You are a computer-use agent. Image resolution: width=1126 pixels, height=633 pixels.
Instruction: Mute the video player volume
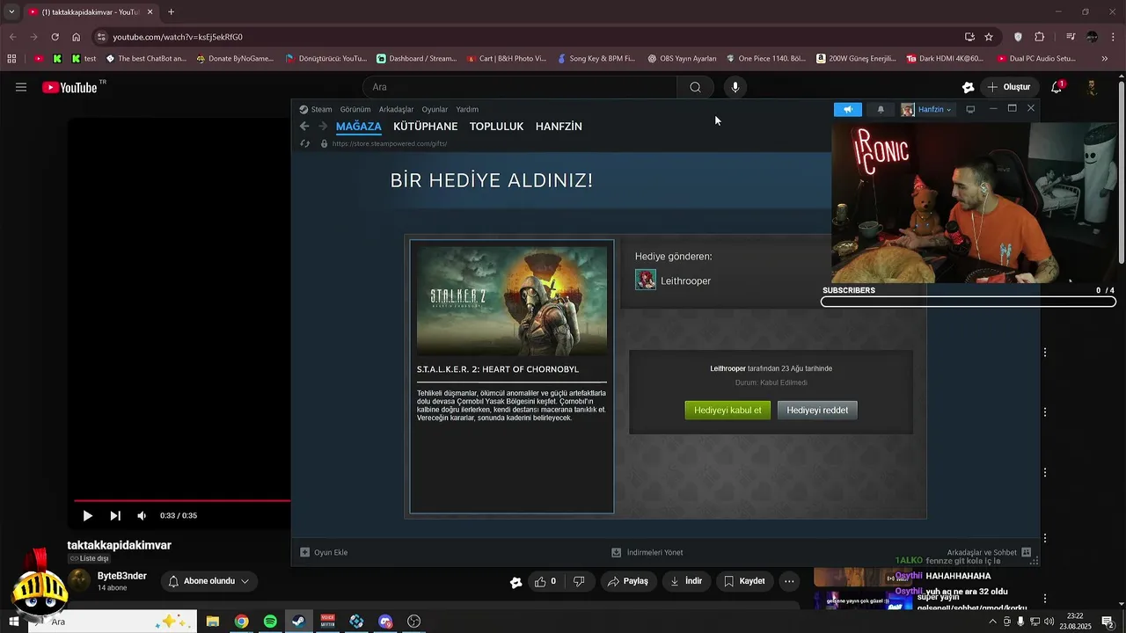point(142,516)
